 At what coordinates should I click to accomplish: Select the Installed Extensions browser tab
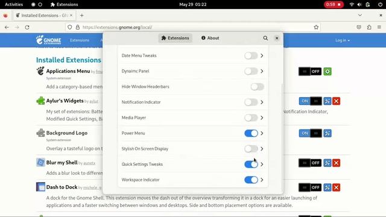pos(45,15)
